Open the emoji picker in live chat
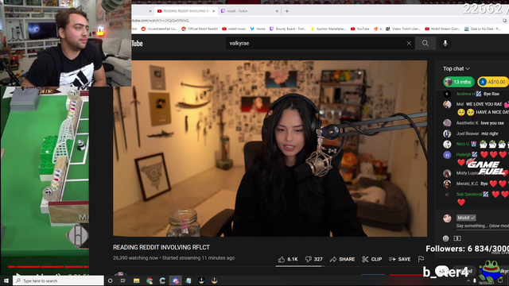Viewport: 509px width, 286px height. [x=445, y=238]
